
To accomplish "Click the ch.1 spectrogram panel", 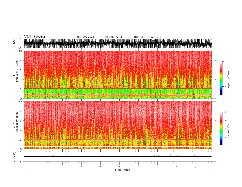I will 118,75.
